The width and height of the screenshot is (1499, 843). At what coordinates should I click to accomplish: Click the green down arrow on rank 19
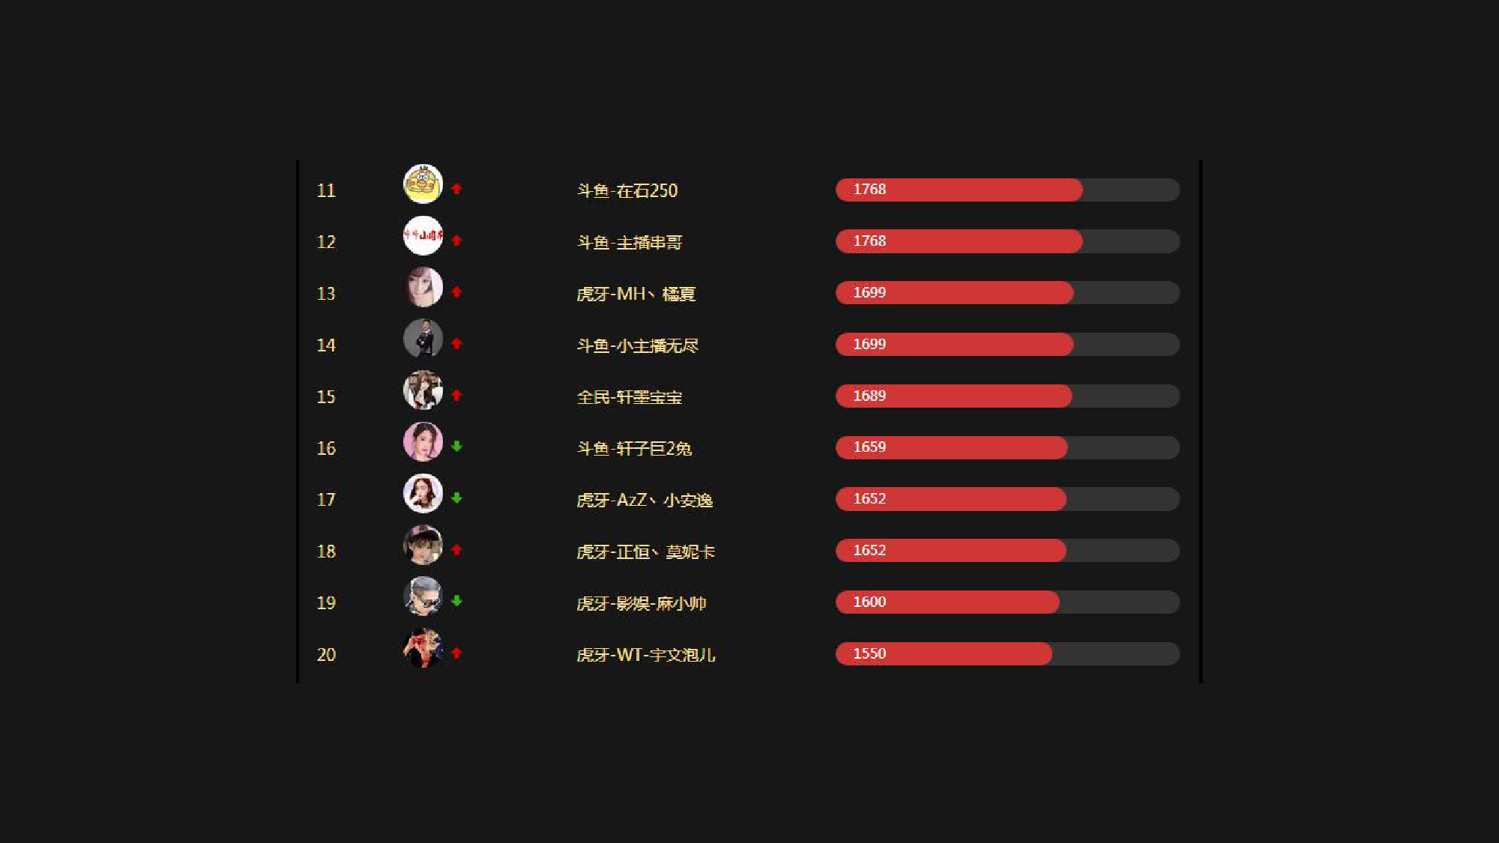tap(456, 601)
